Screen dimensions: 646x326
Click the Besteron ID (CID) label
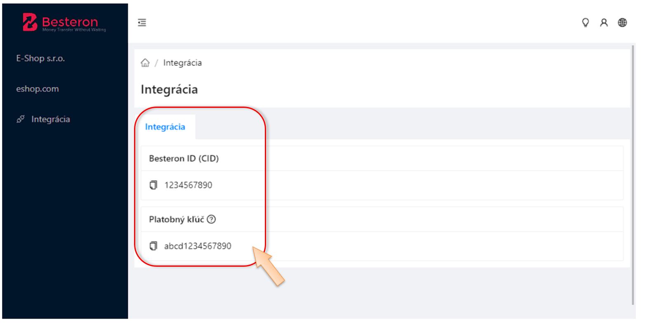(184, 158)
